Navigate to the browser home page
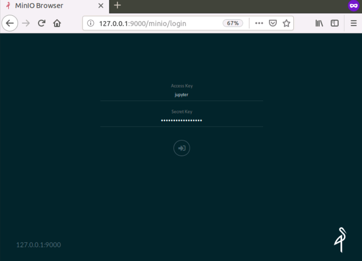This screenshot has width=362, height=261. (57, 23)
